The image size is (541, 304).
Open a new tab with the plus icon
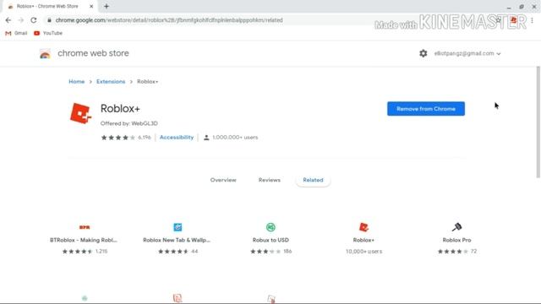point(107,6)
